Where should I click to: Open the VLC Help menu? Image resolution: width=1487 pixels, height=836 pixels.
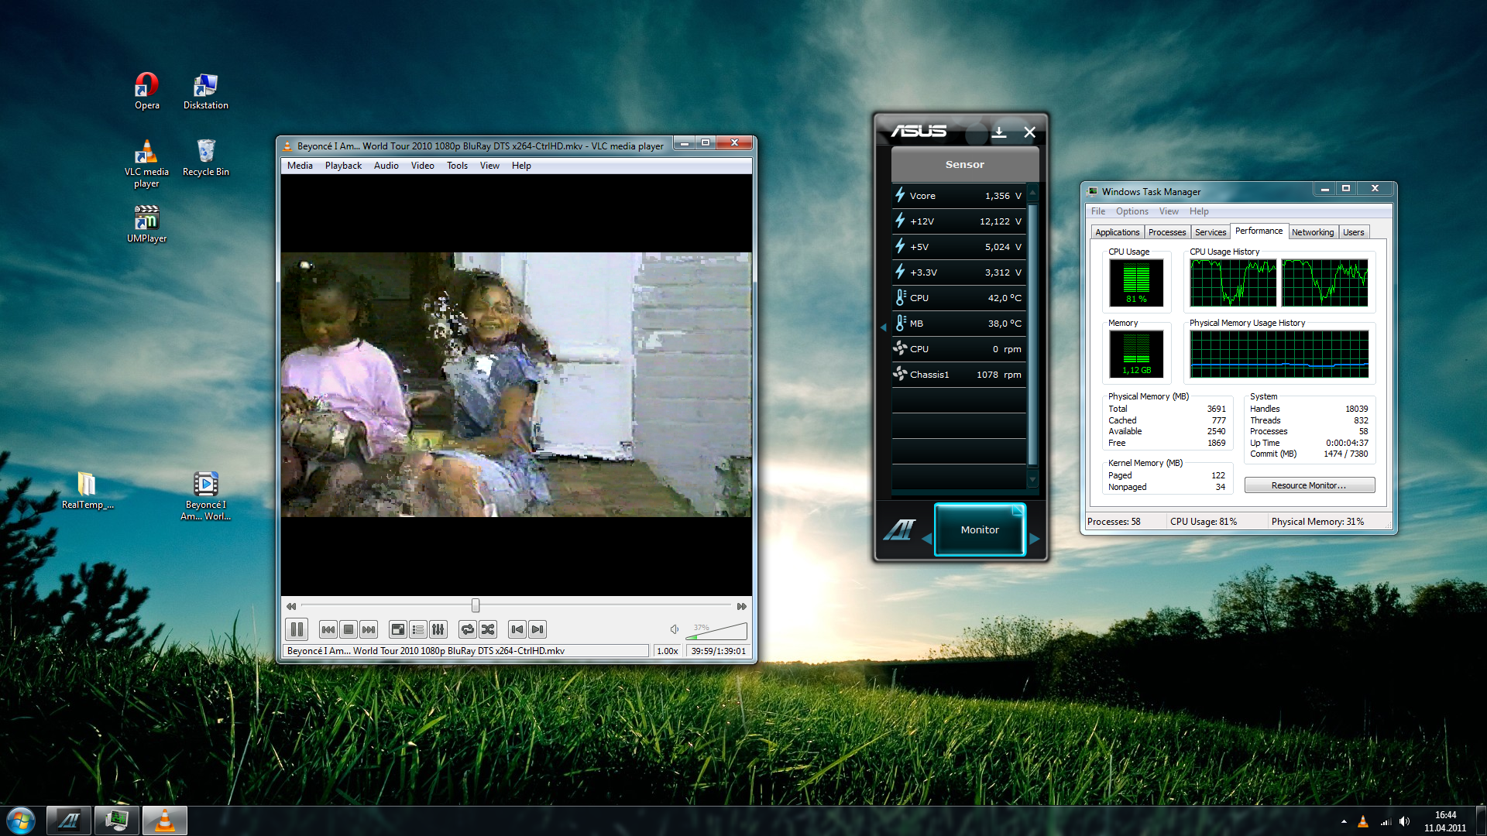[521, 166]
